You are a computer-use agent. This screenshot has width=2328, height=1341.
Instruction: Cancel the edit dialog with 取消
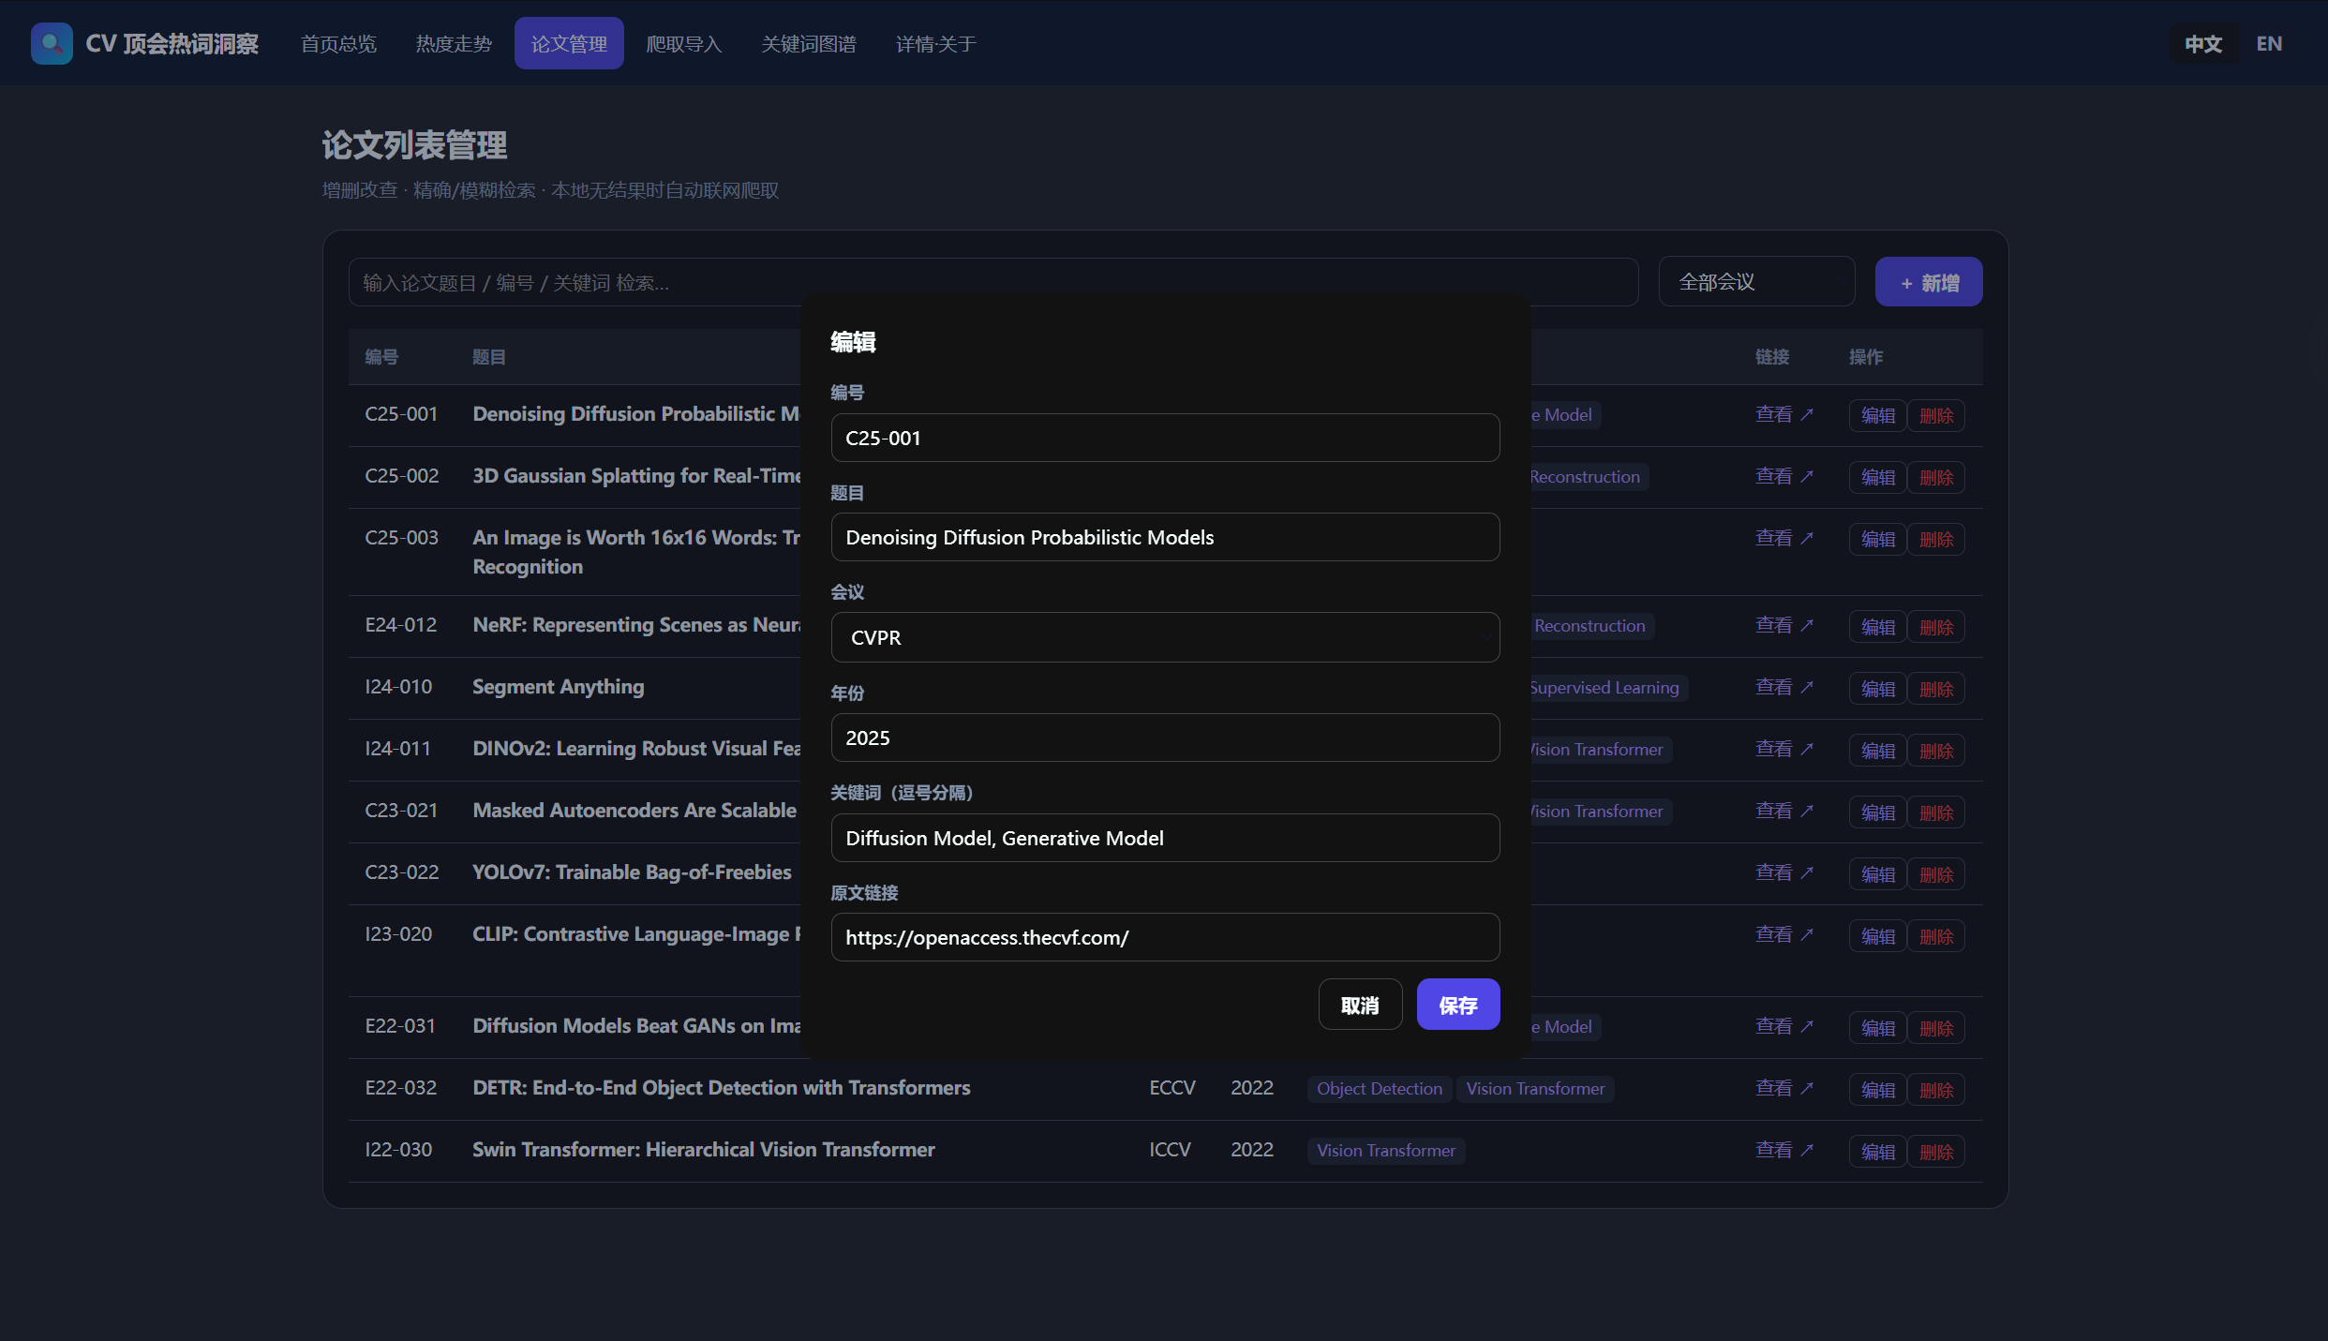pos(1360,1005)
